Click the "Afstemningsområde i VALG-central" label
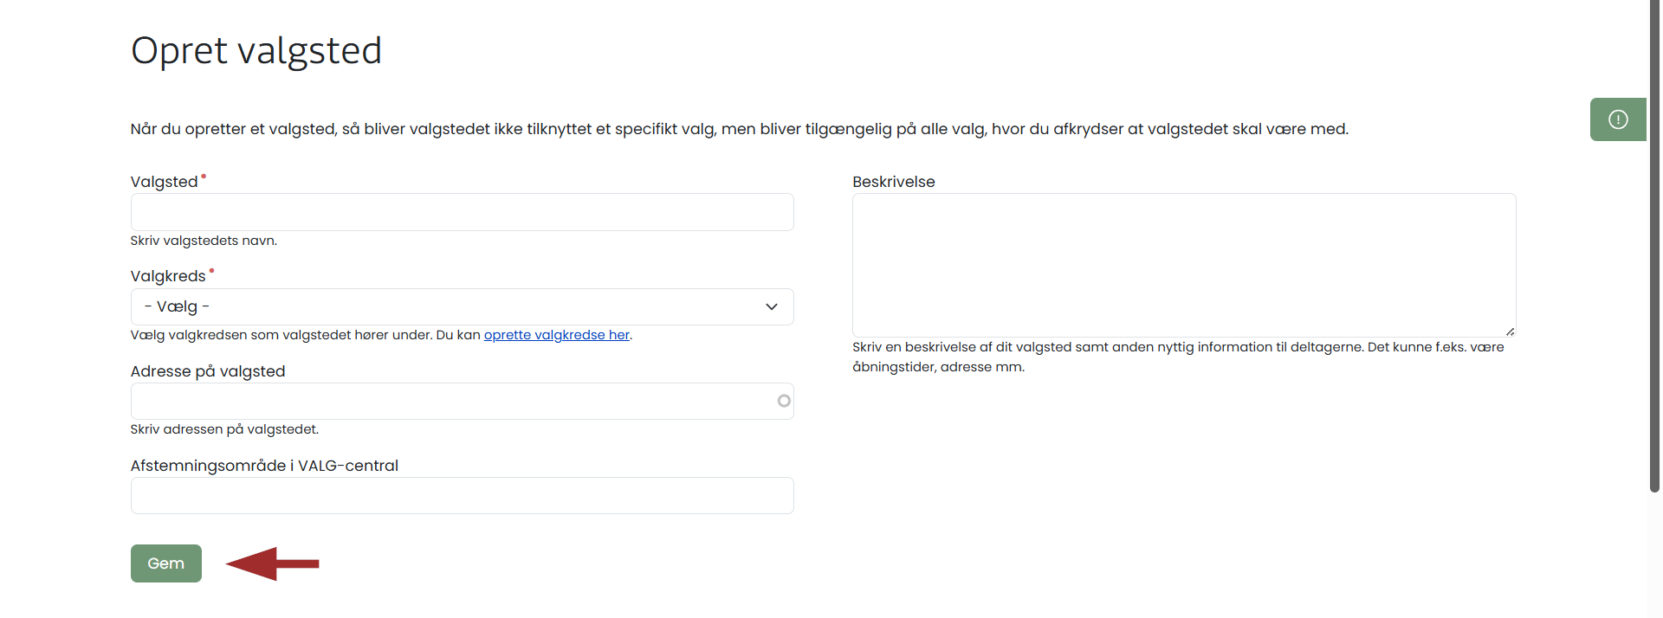This screenshot has height=618, width=1663. (x=264, y=466)
